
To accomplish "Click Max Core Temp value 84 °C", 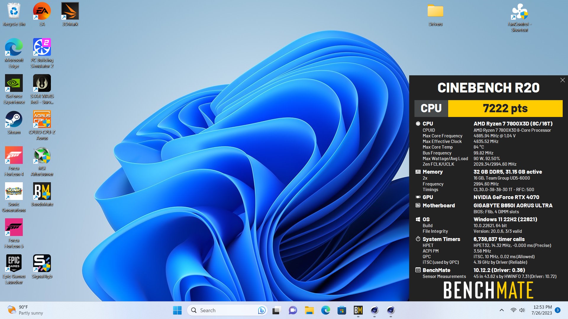I will click(x=479, y=147).
